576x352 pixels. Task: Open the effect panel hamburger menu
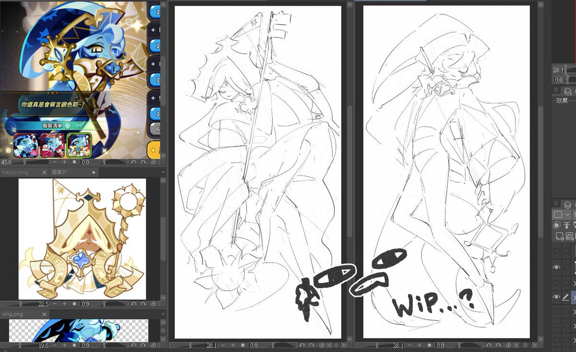(556, 91)
